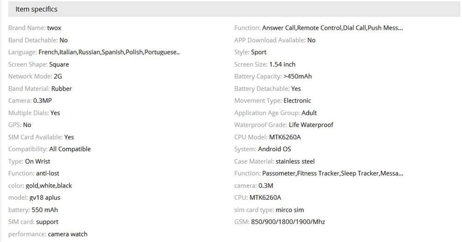462x242 pixels.
Task: Click the brand name value twox
Action: click(x=54, y=28)
